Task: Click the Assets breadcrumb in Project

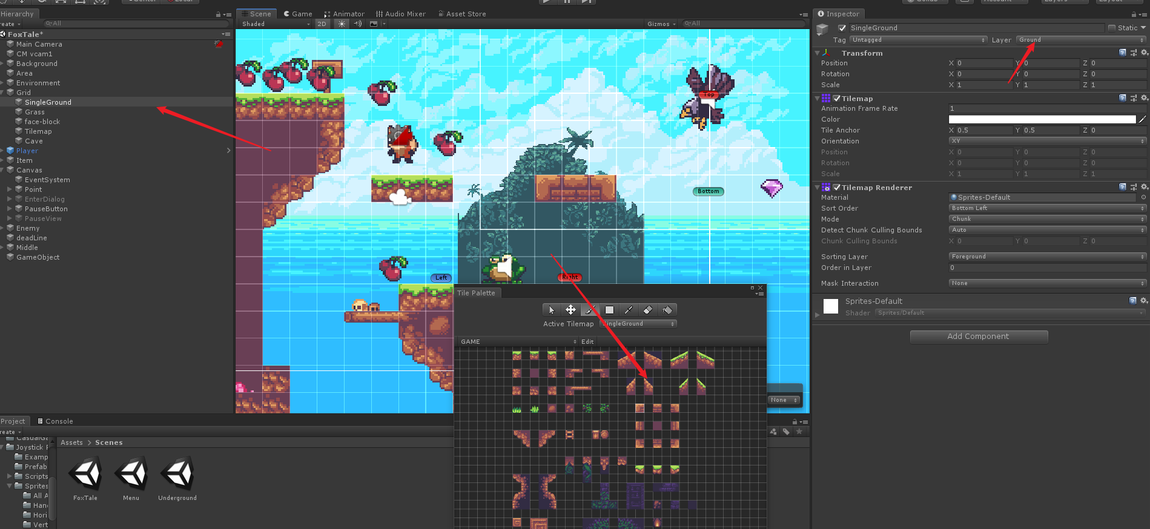Action: pos(71,442)
